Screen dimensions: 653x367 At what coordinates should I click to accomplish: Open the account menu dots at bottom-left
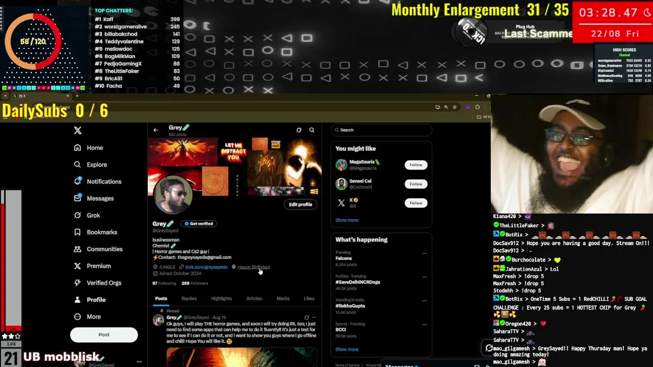tap(139, 362)
